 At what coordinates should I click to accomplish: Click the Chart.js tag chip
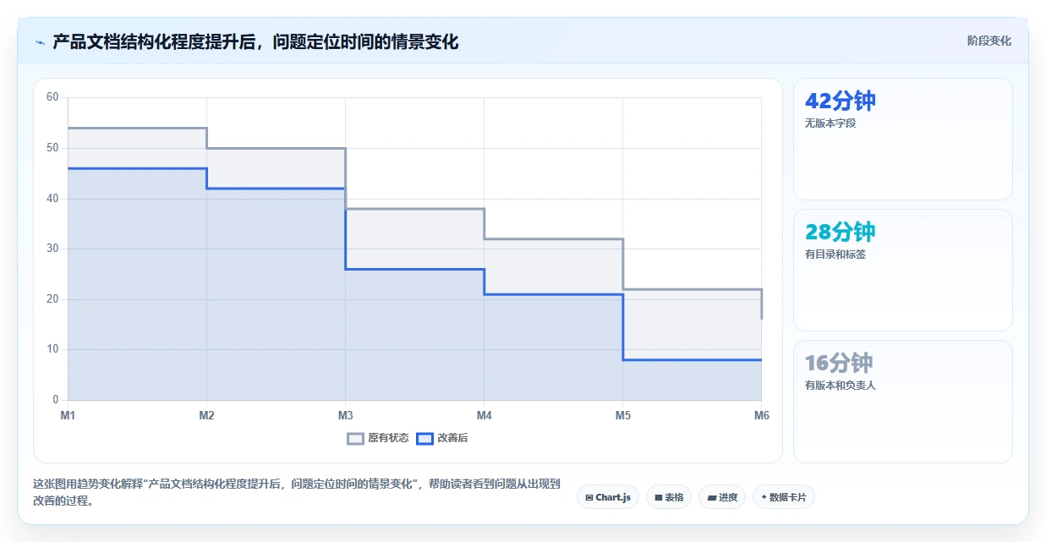click(x=608, y=497)
